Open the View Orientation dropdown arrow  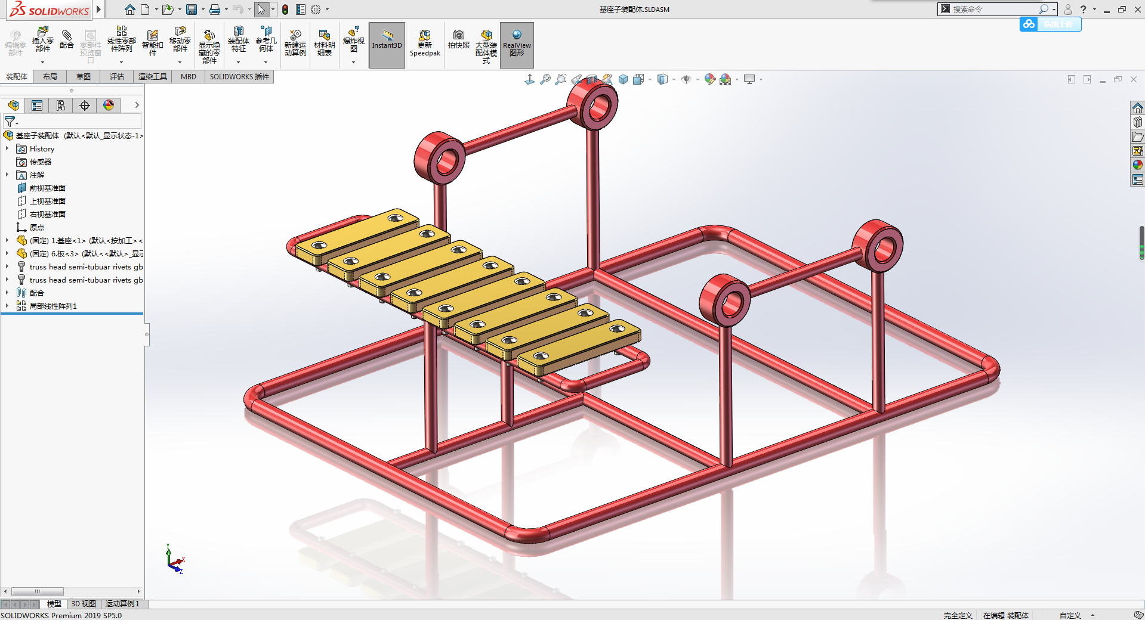[650, 79]
